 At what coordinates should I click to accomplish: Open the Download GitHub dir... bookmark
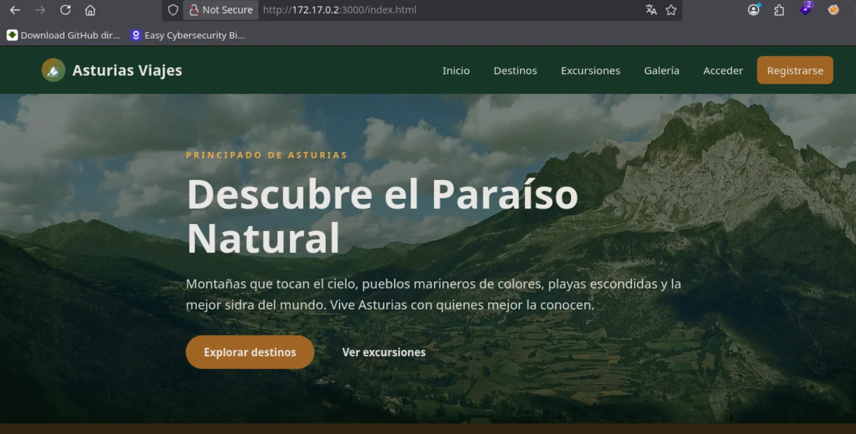tap(64, 35)
